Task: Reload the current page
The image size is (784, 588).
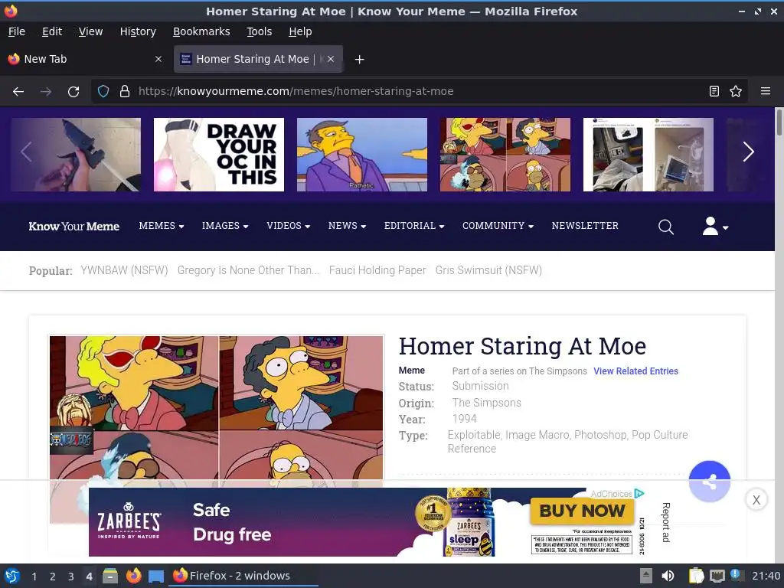Action: [x=73, y=92]
